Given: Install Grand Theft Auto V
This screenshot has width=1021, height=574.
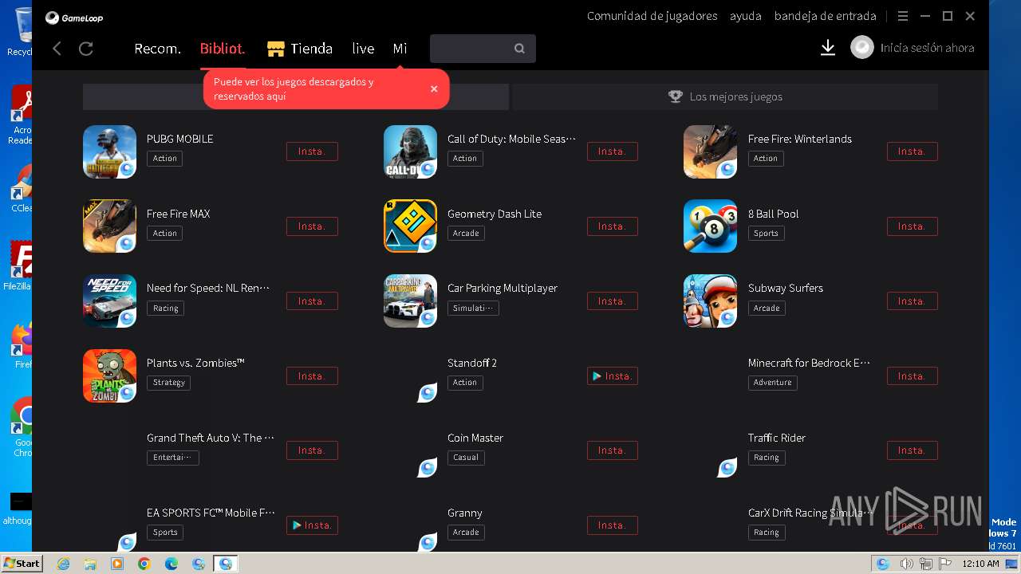Looking at the screenshot, I should pos(312,450).
